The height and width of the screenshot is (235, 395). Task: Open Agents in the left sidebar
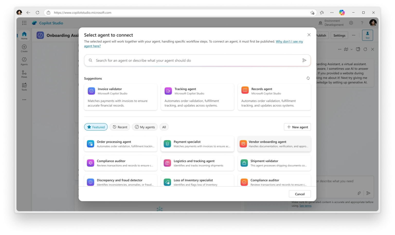pyautogui.click(x=24, y=61)
